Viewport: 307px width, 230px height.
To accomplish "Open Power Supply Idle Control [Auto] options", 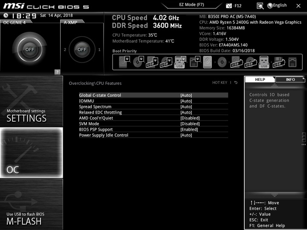I will [186, 135].
